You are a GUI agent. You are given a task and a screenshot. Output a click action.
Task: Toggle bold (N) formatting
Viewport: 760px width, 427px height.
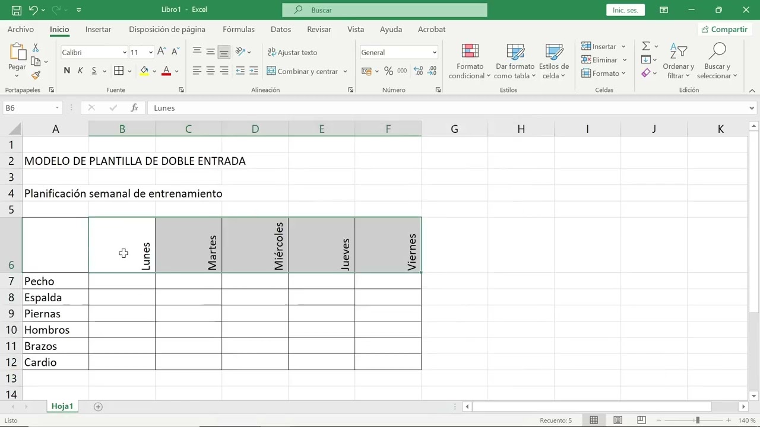tap(66, 71)
